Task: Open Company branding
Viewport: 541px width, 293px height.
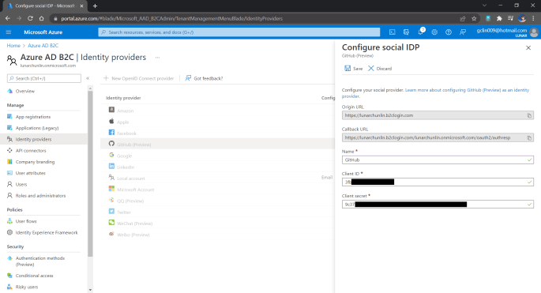Action: [x=35, y=162]
